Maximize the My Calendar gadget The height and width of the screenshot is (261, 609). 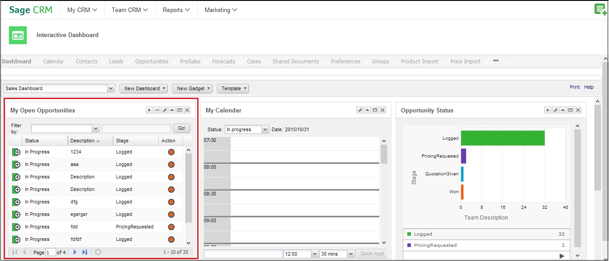(375, 110)
